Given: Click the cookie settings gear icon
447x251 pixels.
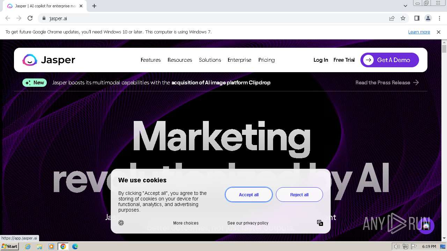Looking at the screenshot, I should (121, 223).
